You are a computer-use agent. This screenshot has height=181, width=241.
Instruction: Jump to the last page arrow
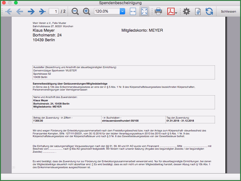(42, 12)
